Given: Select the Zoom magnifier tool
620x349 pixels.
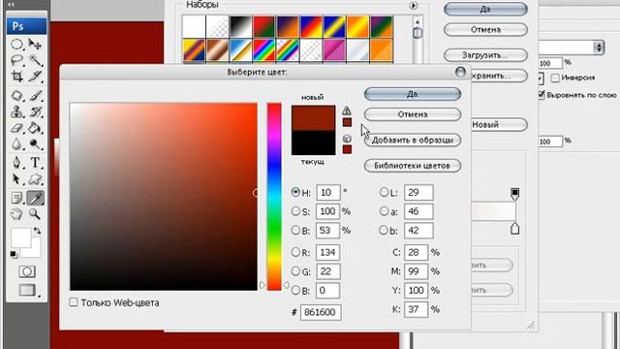Looking at the screenshot, I should [35, 214].
